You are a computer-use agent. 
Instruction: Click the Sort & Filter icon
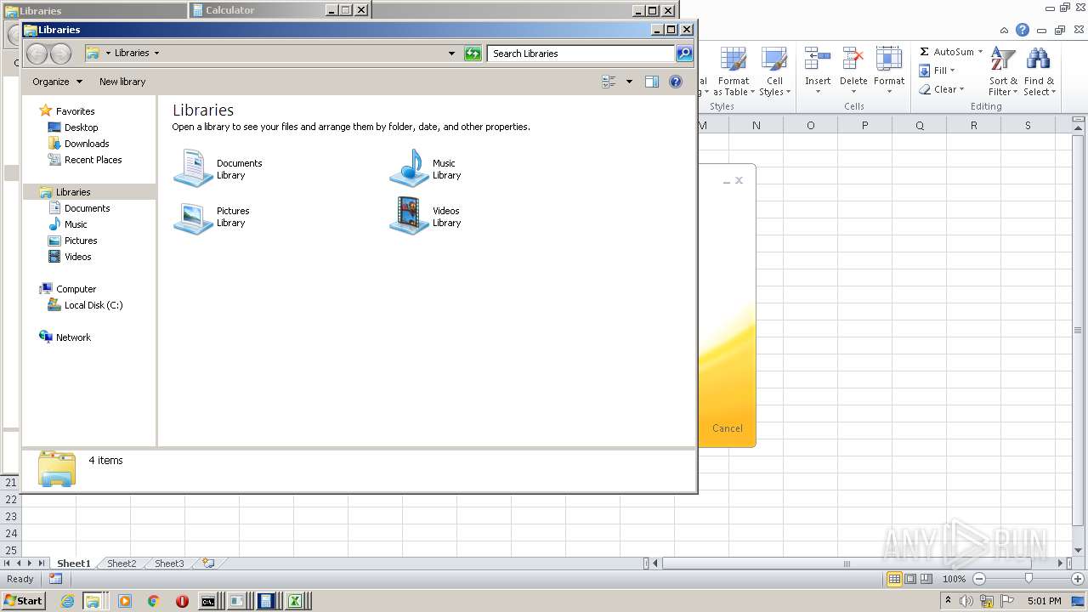pos(1003,72)
